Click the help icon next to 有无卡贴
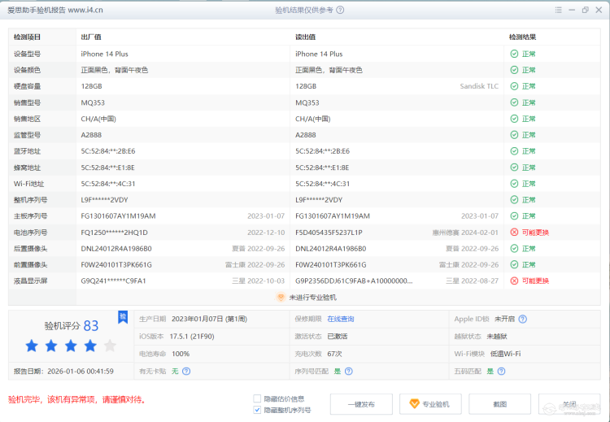Screen dimensions: 610x422 pyautogui.click(x=186, y=371)
